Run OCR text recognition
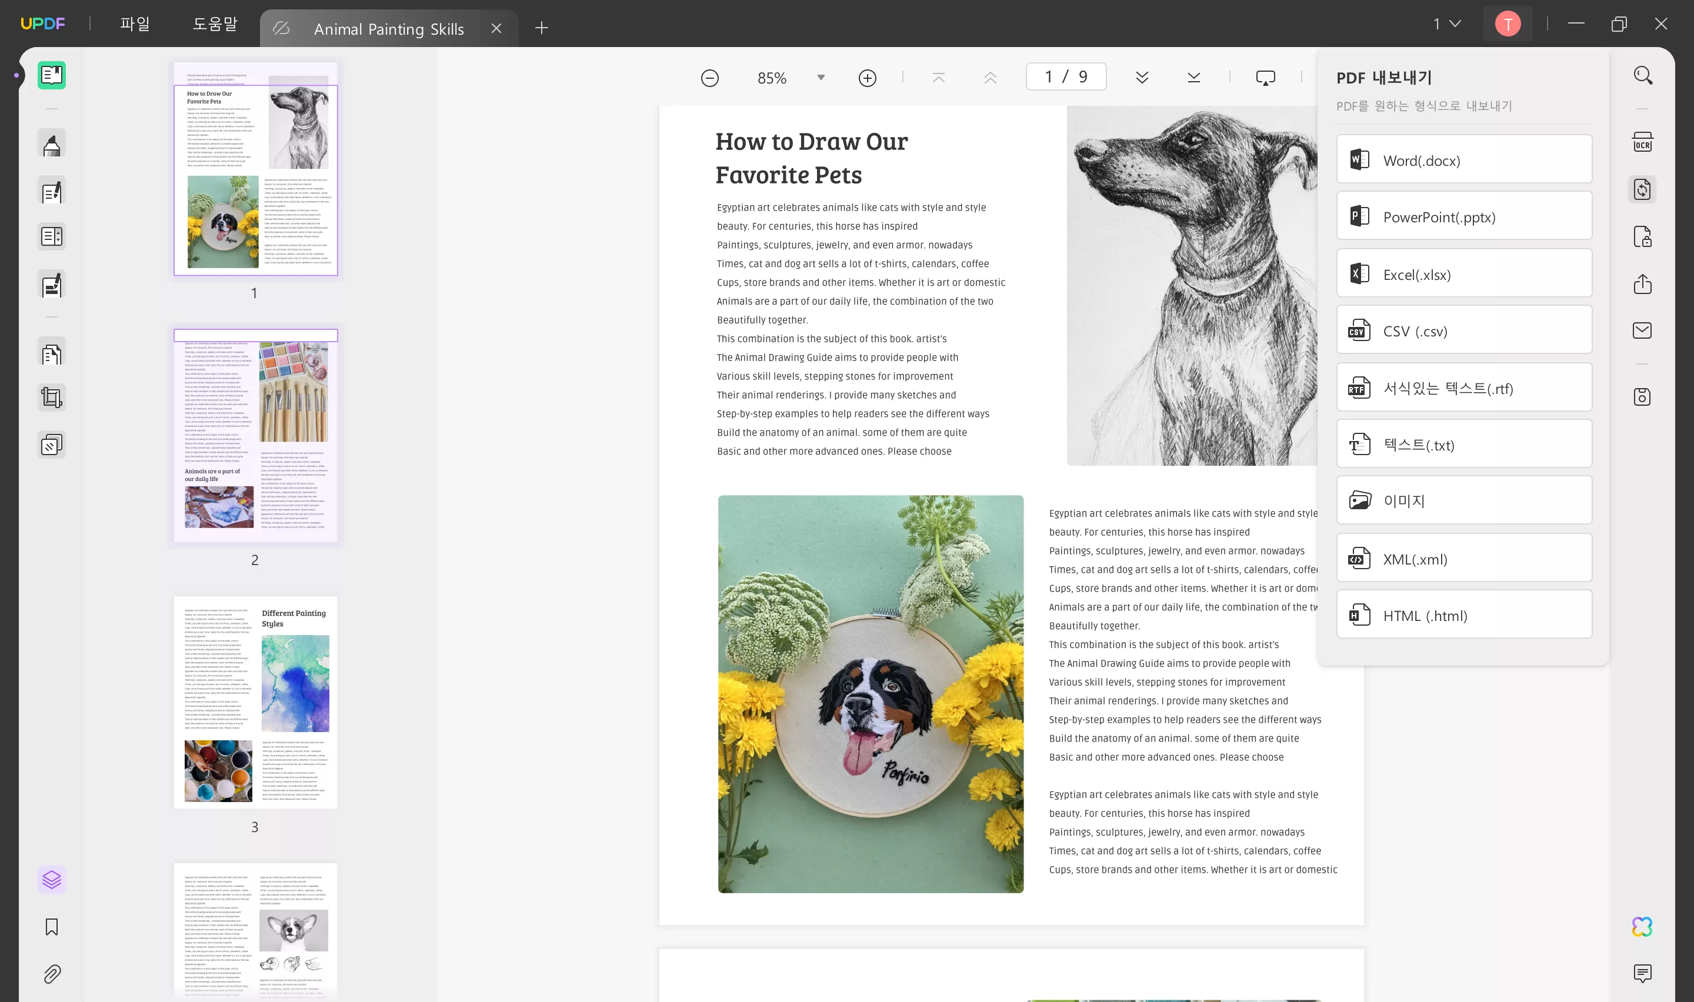1694x1002 pixels. [x=1642, y=142]
